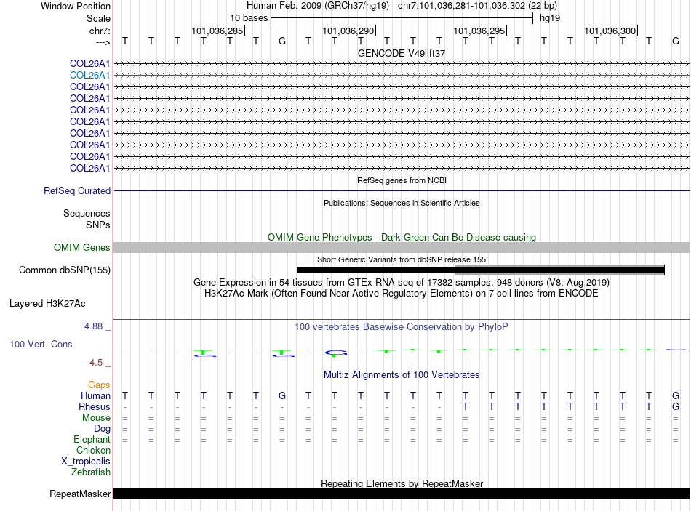The width and height of the screenshot is (691, 511).
Task: Click the Window Position label
Action: click(76, 6)
